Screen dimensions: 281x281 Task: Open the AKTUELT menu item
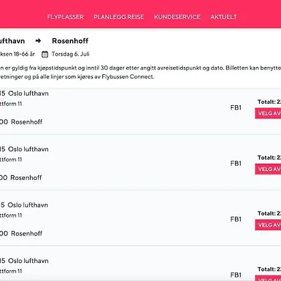point(223,17)
